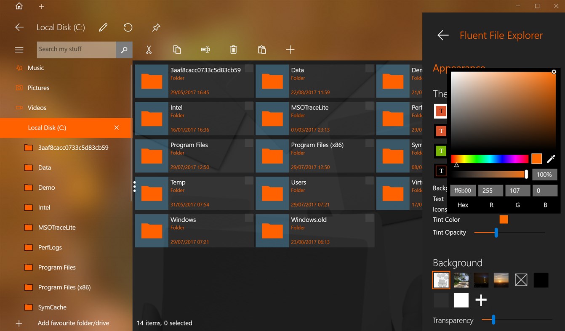
Task: Click the pencil icon to edit the path
Action: click(103, 27)
